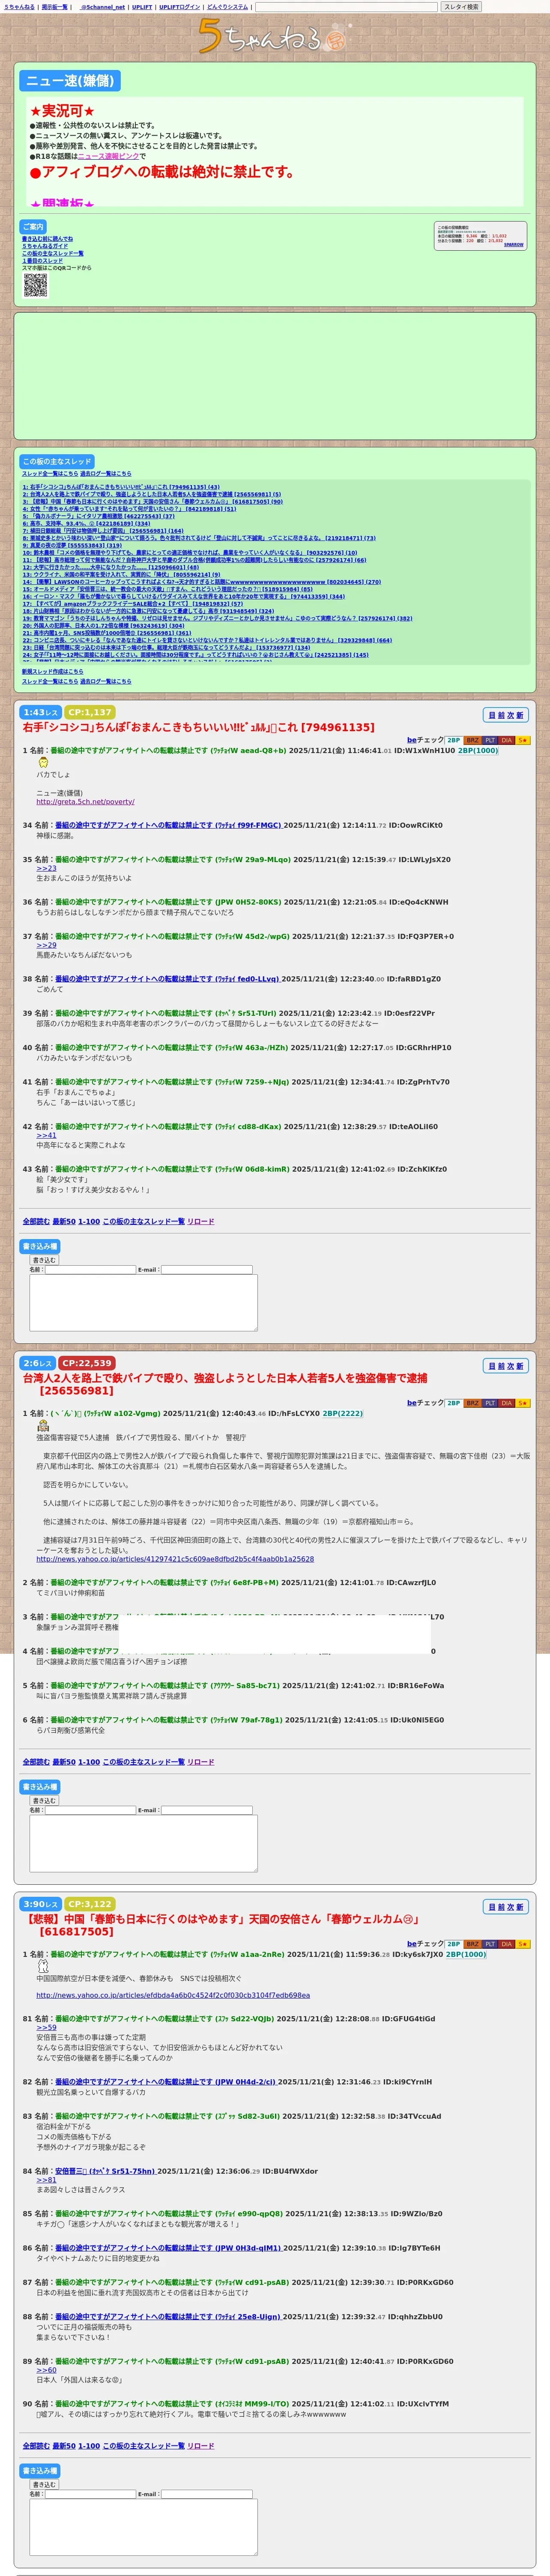Click the 安倍晋三 poster name in post 84

[106, 2171]
